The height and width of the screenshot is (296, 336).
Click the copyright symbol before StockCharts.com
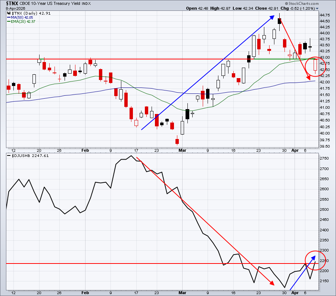(x=286, y=4)
